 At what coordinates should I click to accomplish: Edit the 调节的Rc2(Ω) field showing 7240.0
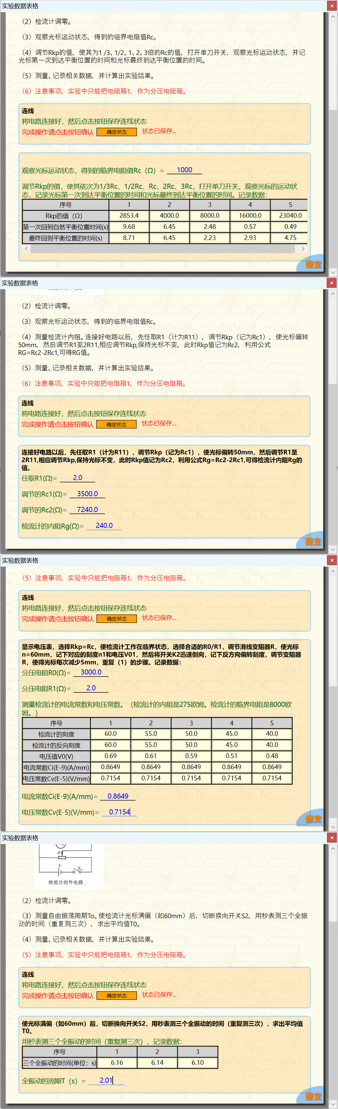(x=87, y=510)
